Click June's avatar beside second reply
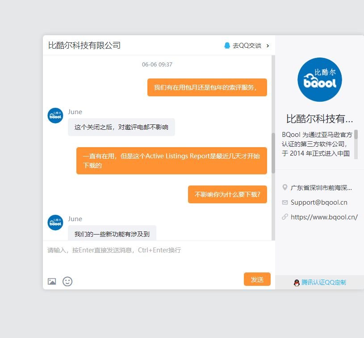364x338 pixels. click(x=55, y=223)
